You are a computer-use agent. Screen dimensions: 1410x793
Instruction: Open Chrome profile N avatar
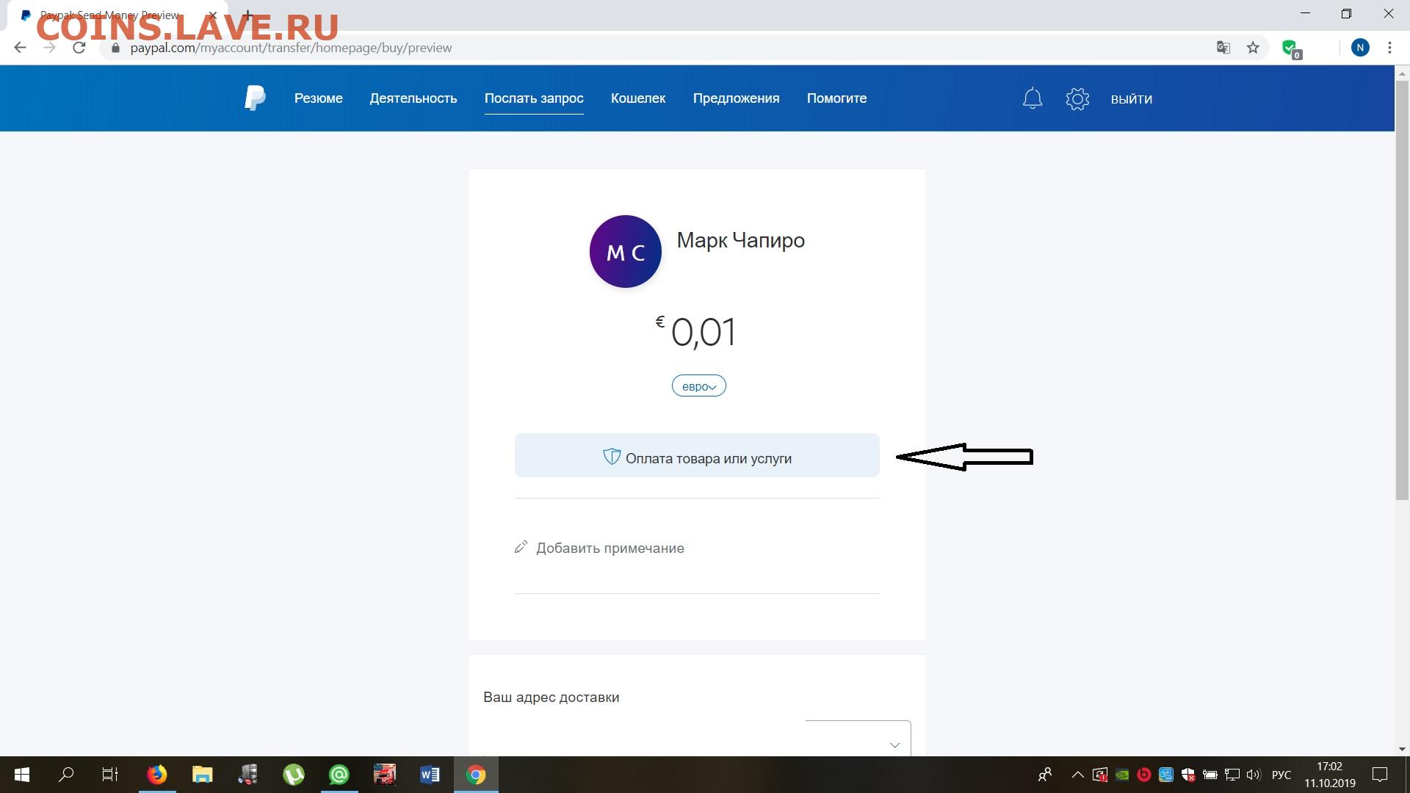pos(1360,48)
